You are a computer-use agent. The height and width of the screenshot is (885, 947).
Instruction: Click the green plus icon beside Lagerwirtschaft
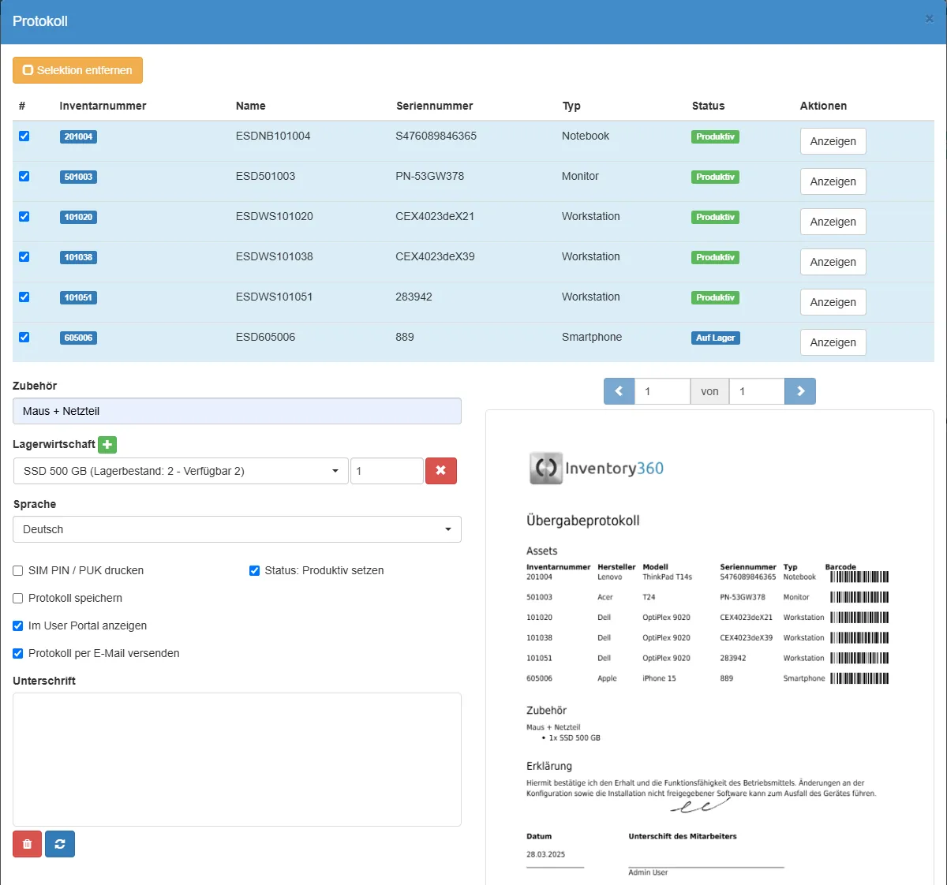pyautogui.click(x=107, y=445)
